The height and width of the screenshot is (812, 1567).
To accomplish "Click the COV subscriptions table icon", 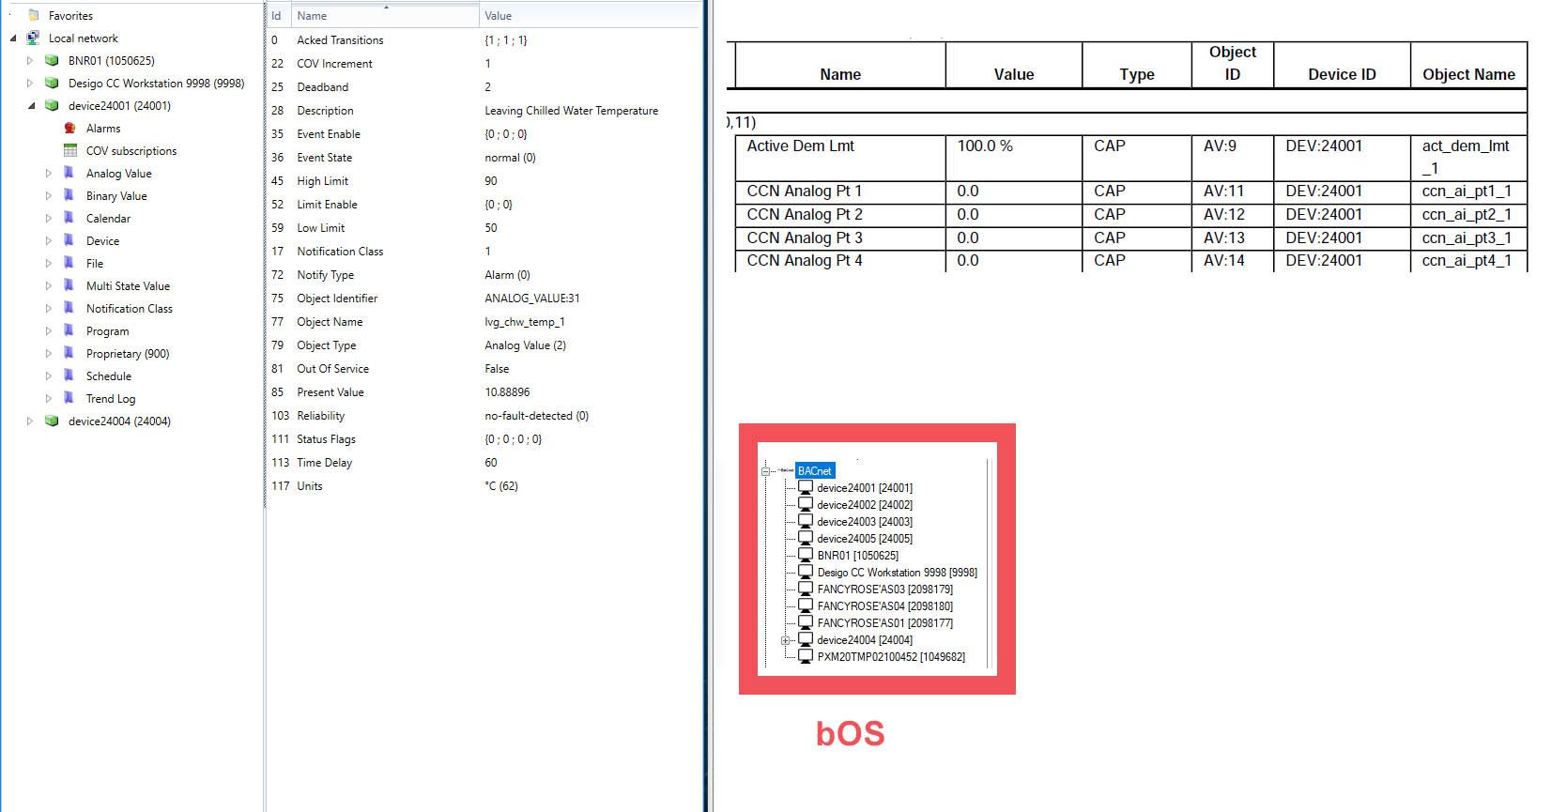I will coord(69,151).
